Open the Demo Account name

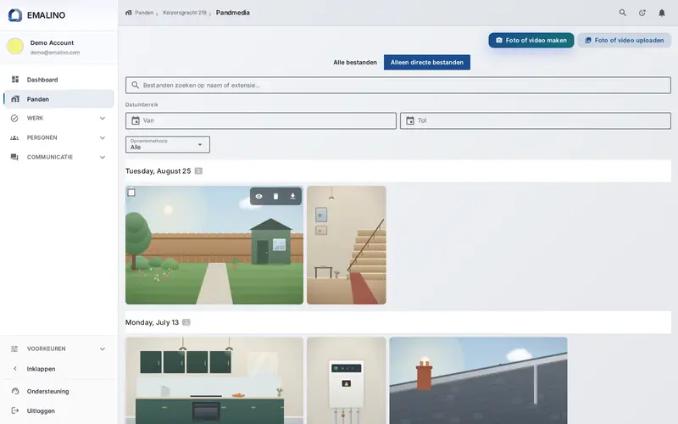52,43
